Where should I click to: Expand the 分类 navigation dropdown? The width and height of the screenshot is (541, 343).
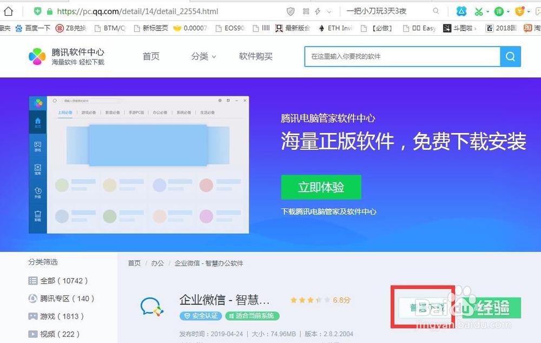(203, 56)
